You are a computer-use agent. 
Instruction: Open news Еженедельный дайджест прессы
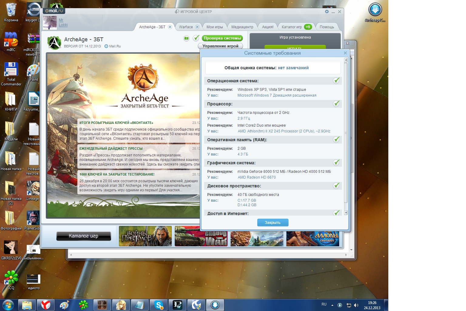[111, 149]
